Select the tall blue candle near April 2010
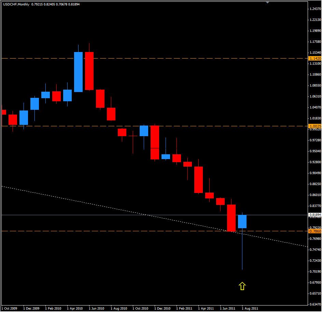 [78, 72]
